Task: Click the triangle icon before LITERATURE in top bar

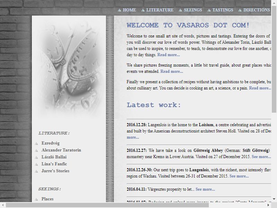Action: [x=143, y=10]
